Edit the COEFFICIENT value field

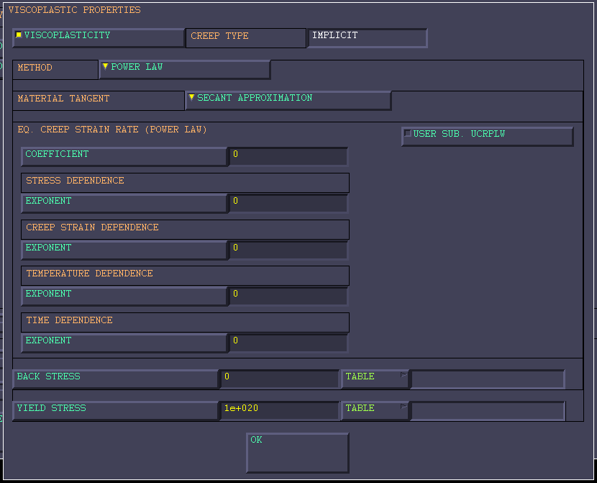[288, 156]
